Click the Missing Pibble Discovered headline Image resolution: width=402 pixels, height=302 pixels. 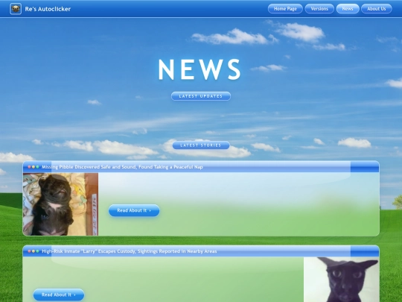pos(122,167)
